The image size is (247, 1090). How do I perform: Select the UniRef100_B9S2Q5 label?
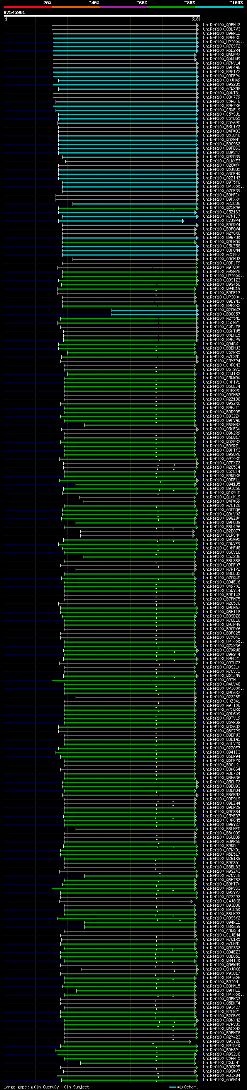[x=222, y=85]
